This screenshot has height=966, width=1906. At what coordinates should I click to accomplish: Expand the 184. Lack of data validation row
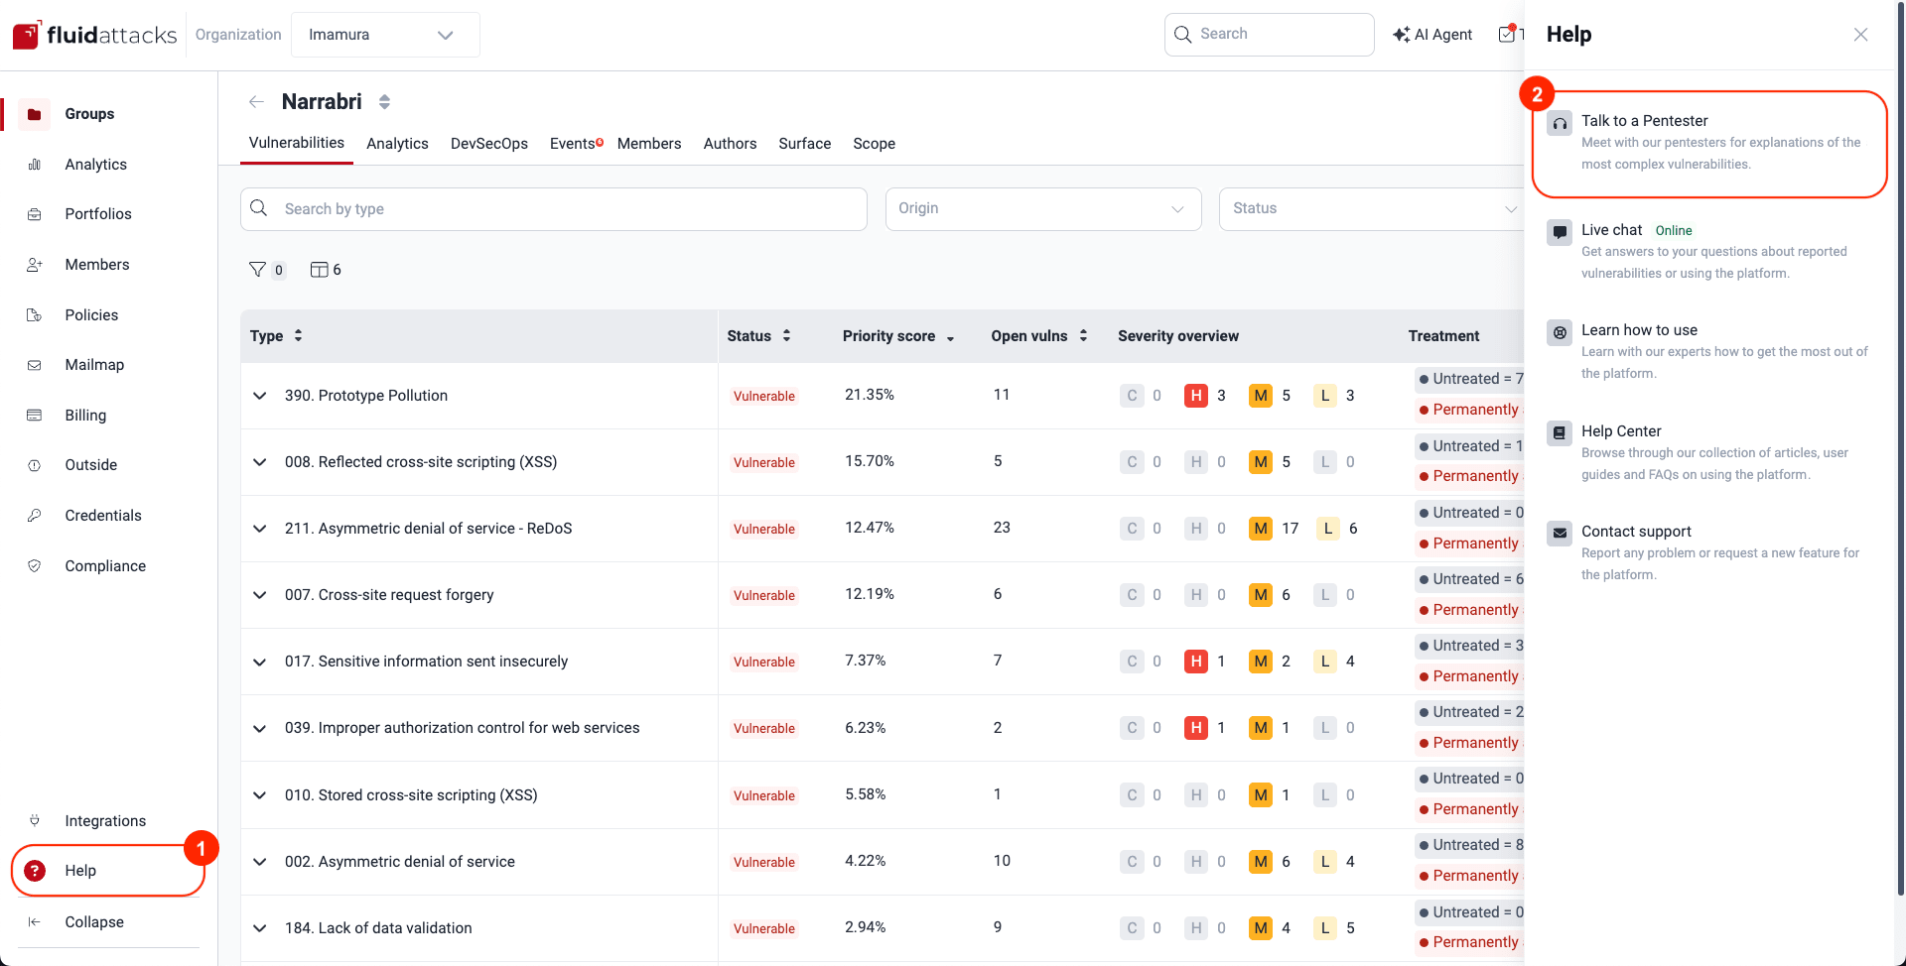point(260,928)
